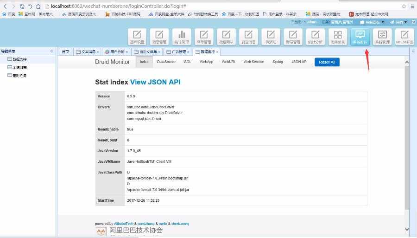Close the 用户分析 tab

(x=127, y=52)
